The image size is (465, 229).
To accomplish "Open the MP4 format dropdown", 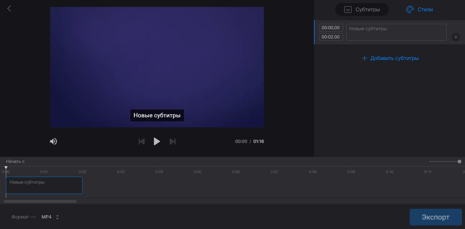I will 50,217.
